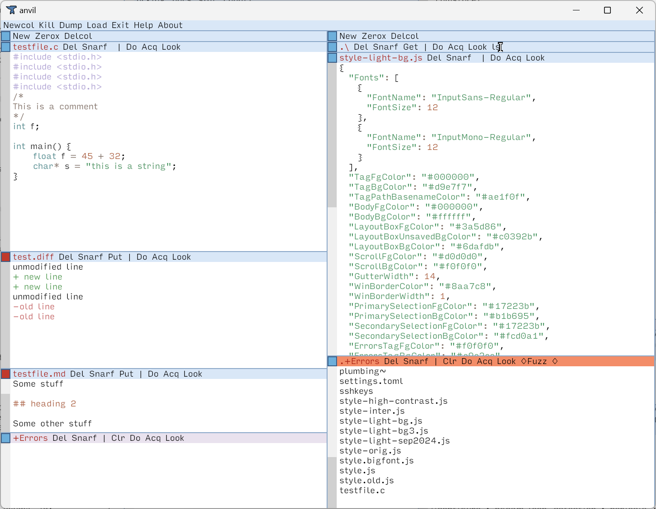Click Look in the testfile.c tag
The image size is (656, 509).
(x=171, y=47)
